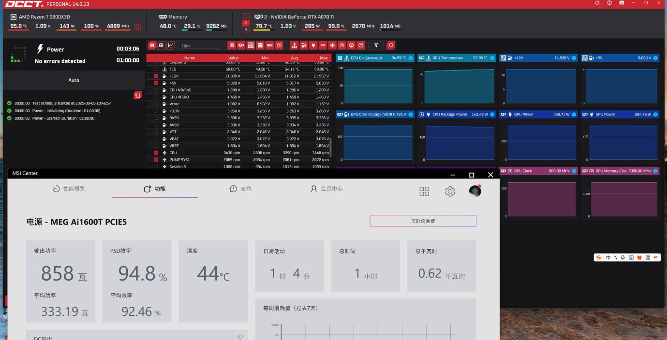667x340 pixels.
Task: Open 性能概览 tab in MSI Center
Action: click(69, 189)
